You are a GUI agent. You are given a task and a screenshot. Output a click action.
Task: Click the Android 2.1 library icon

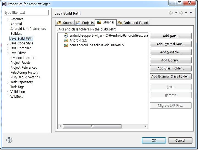point(66,40)
